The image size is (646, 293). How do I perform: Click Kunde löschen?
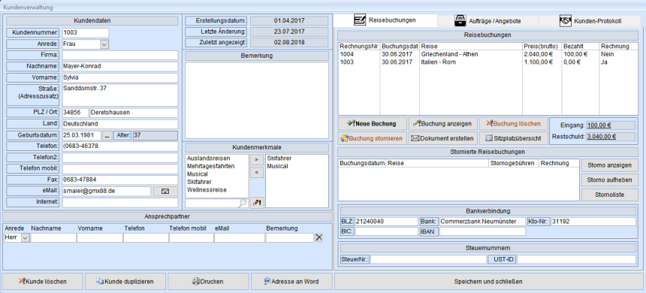click(x=42, y=282)
